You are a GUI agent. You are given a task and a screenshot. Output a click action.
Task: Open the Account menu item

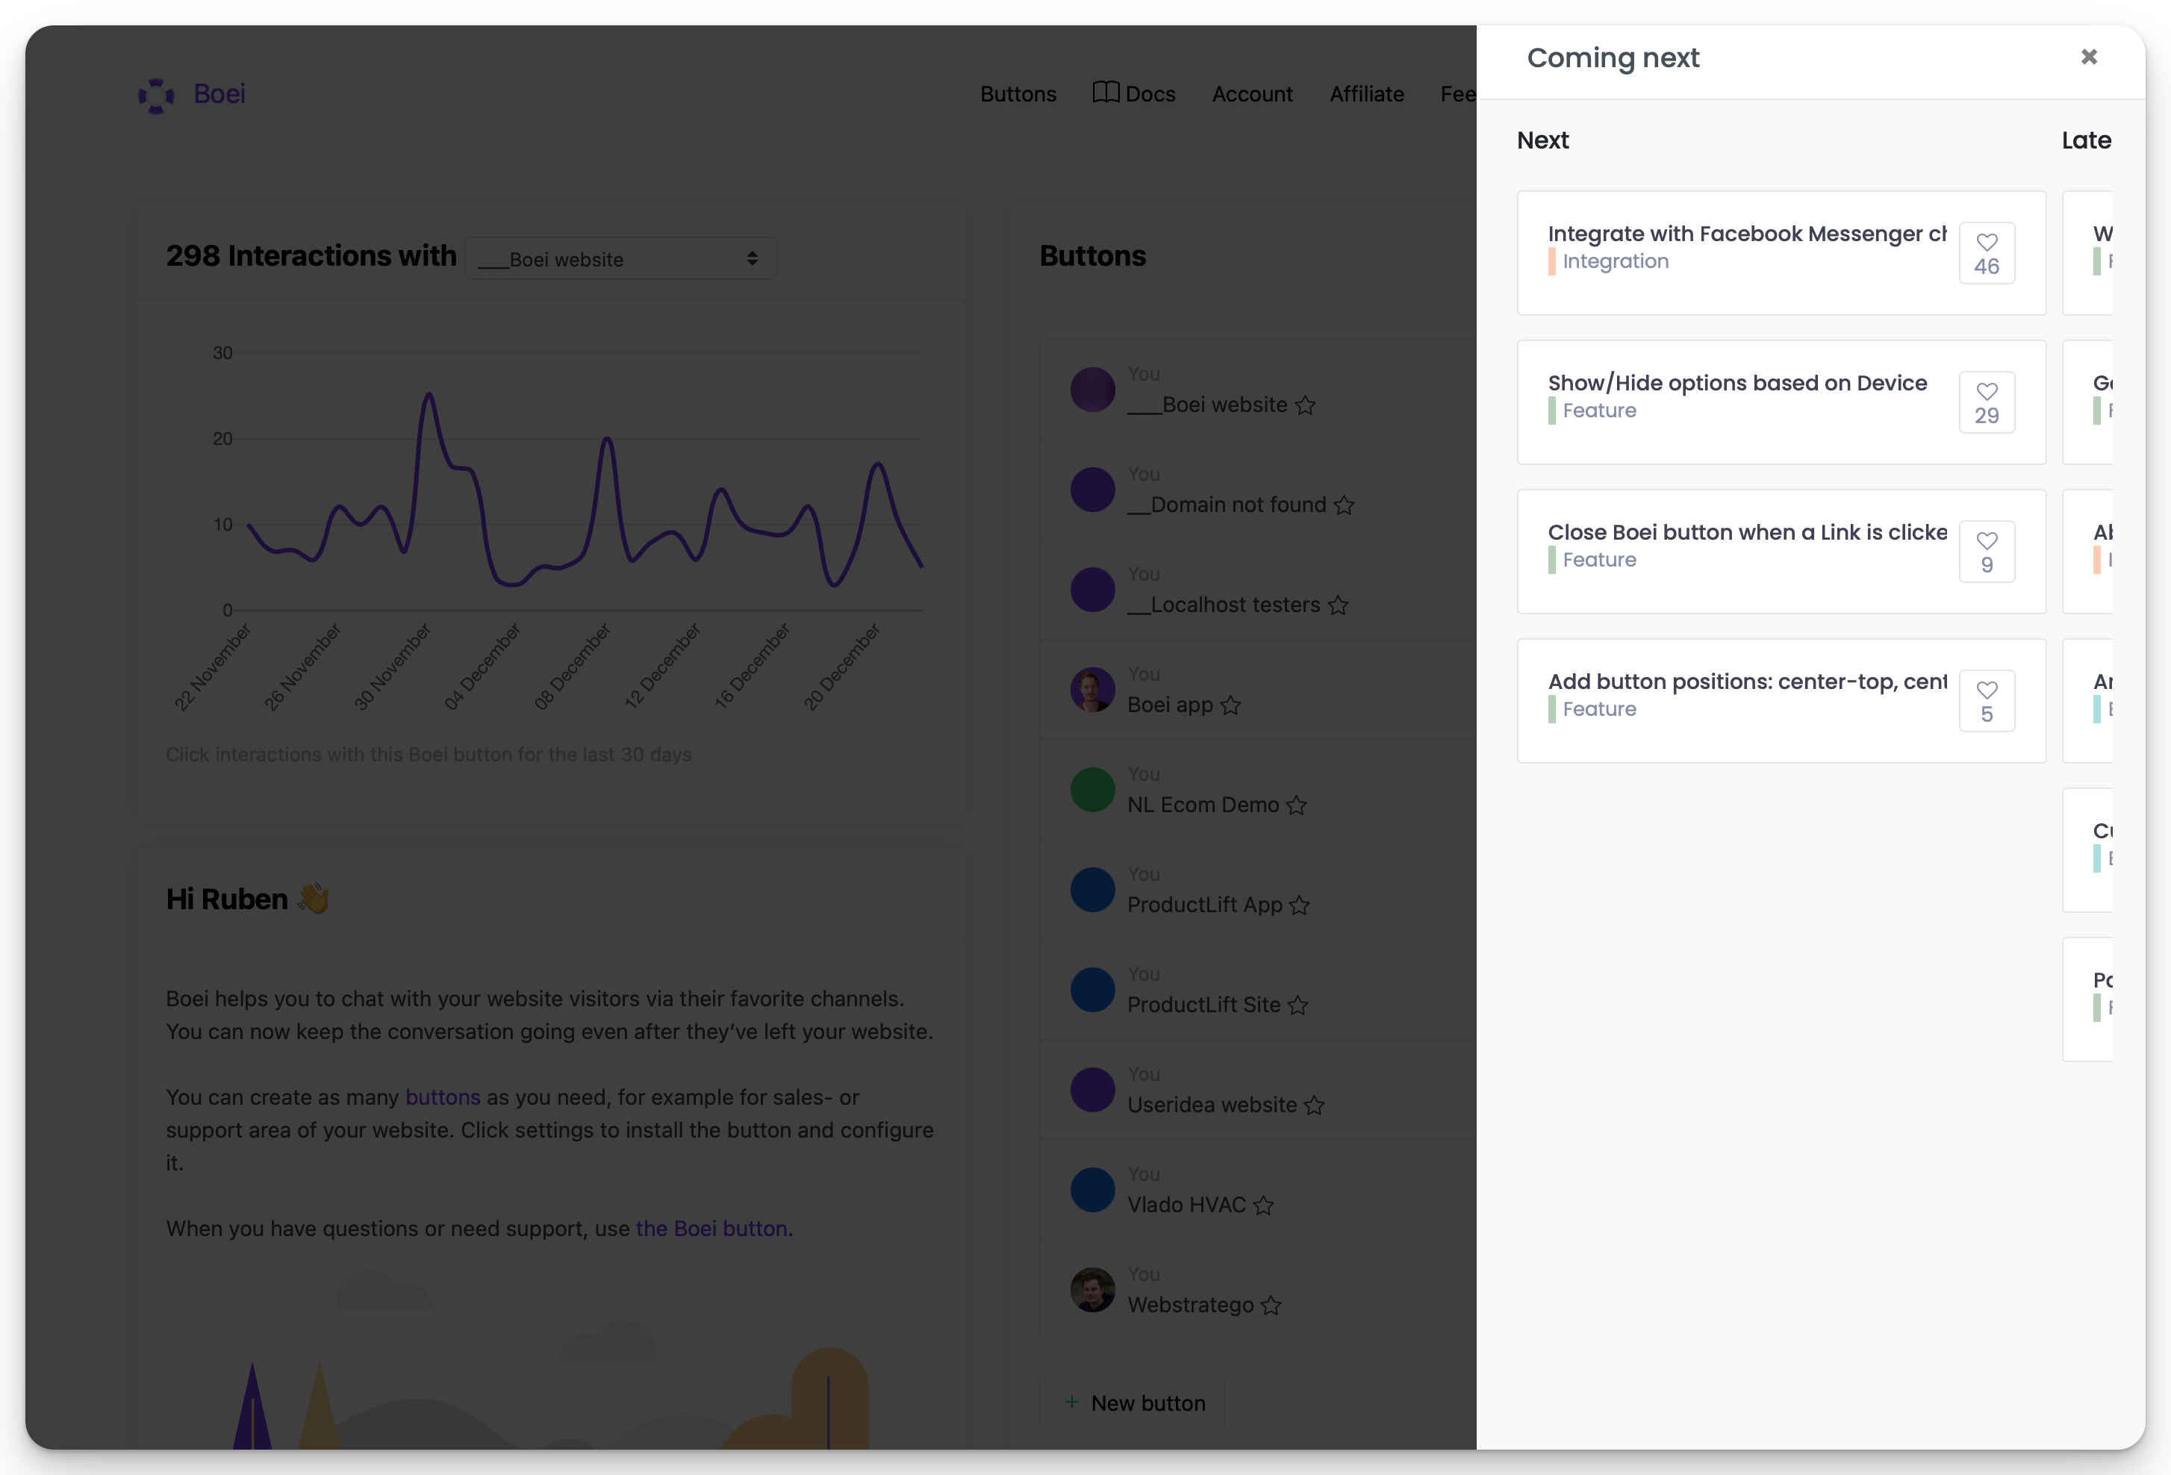point(1252,94)
